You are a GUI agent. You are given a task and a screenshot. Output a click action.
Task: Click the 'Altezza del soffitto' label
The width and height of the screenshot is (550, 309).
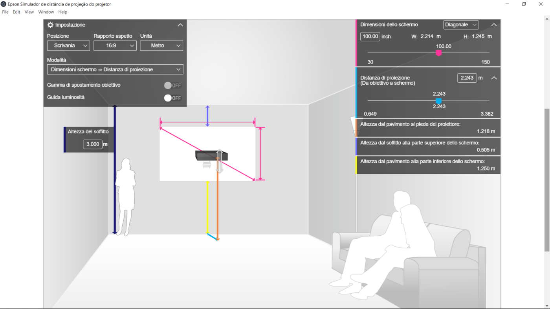[88, 132]
